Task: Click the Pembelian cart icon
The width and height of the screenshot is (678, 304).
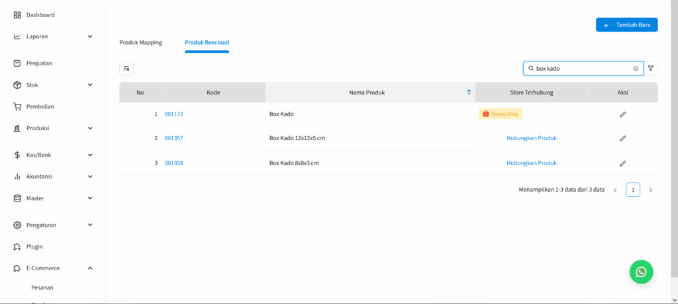Action: [17, 106]
